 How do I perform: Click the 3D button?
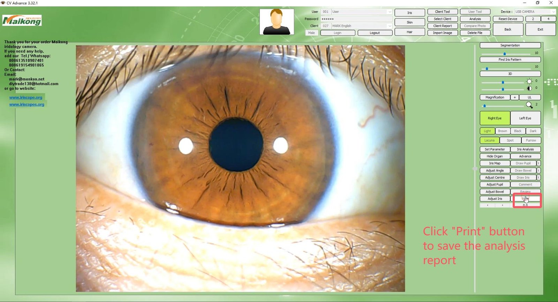point(510,74)
